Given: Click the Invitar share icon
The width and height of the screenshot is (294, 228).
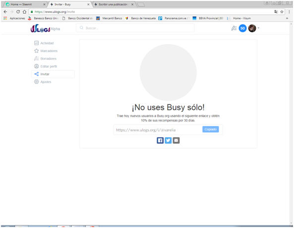Looking at the screenshot, I should click(36, 74).
